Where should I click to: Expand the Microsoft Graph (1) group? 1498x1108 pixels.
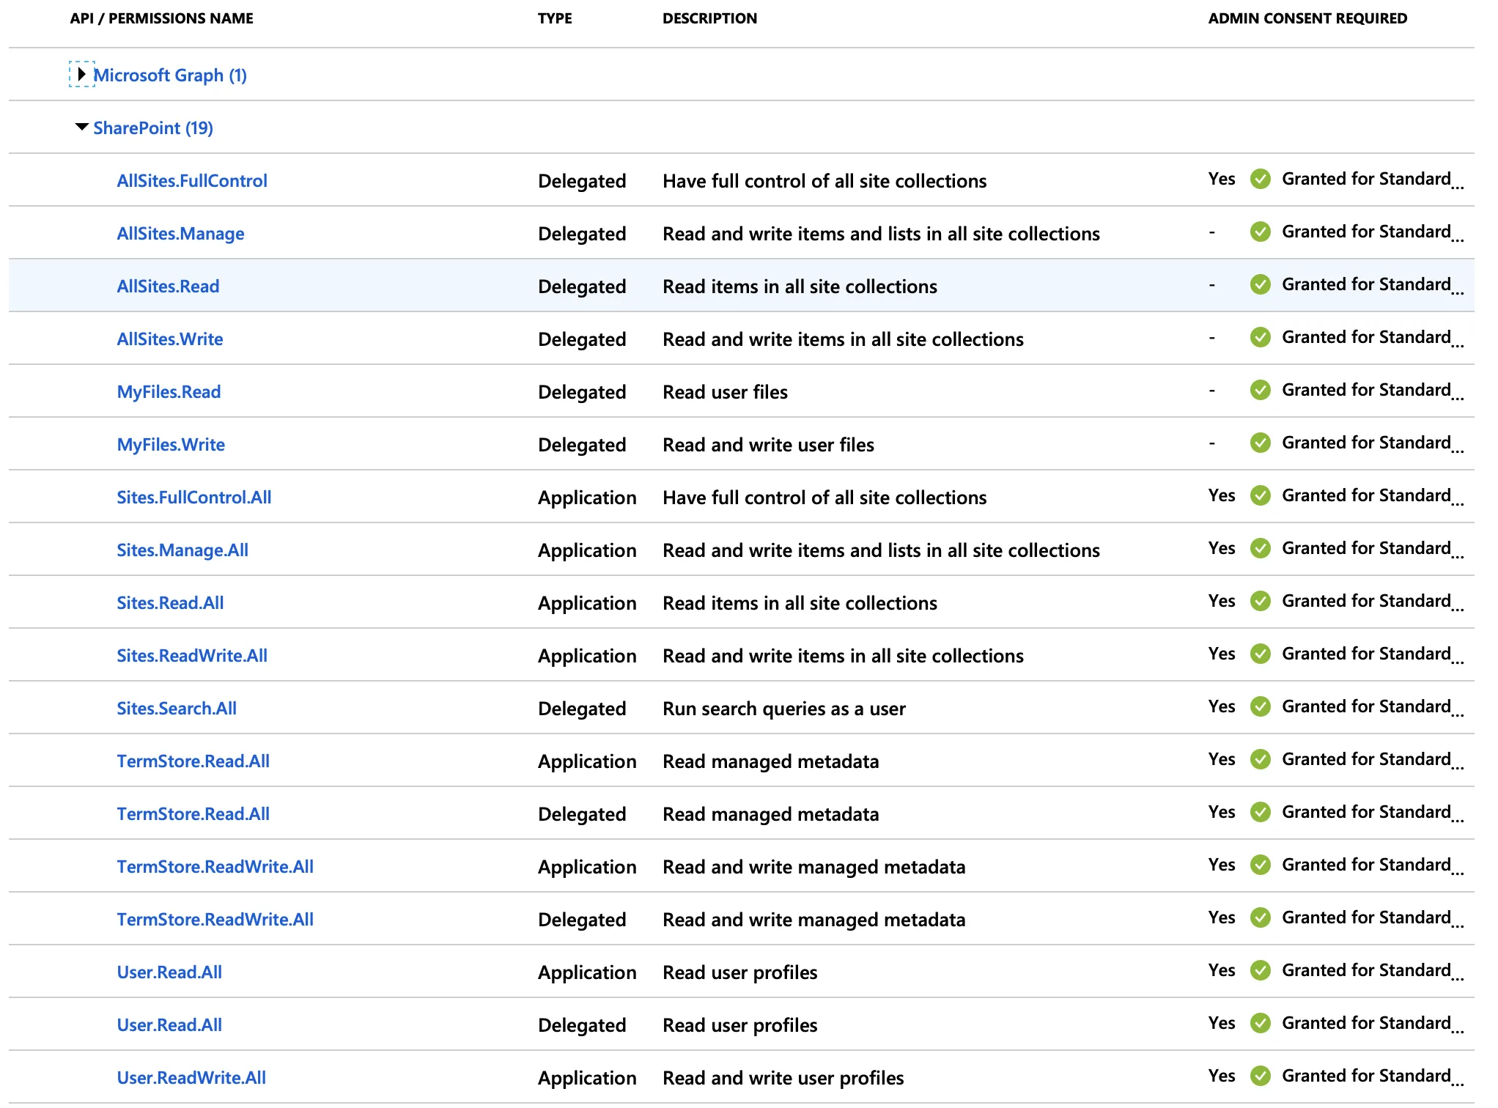[x=81, y=75]
